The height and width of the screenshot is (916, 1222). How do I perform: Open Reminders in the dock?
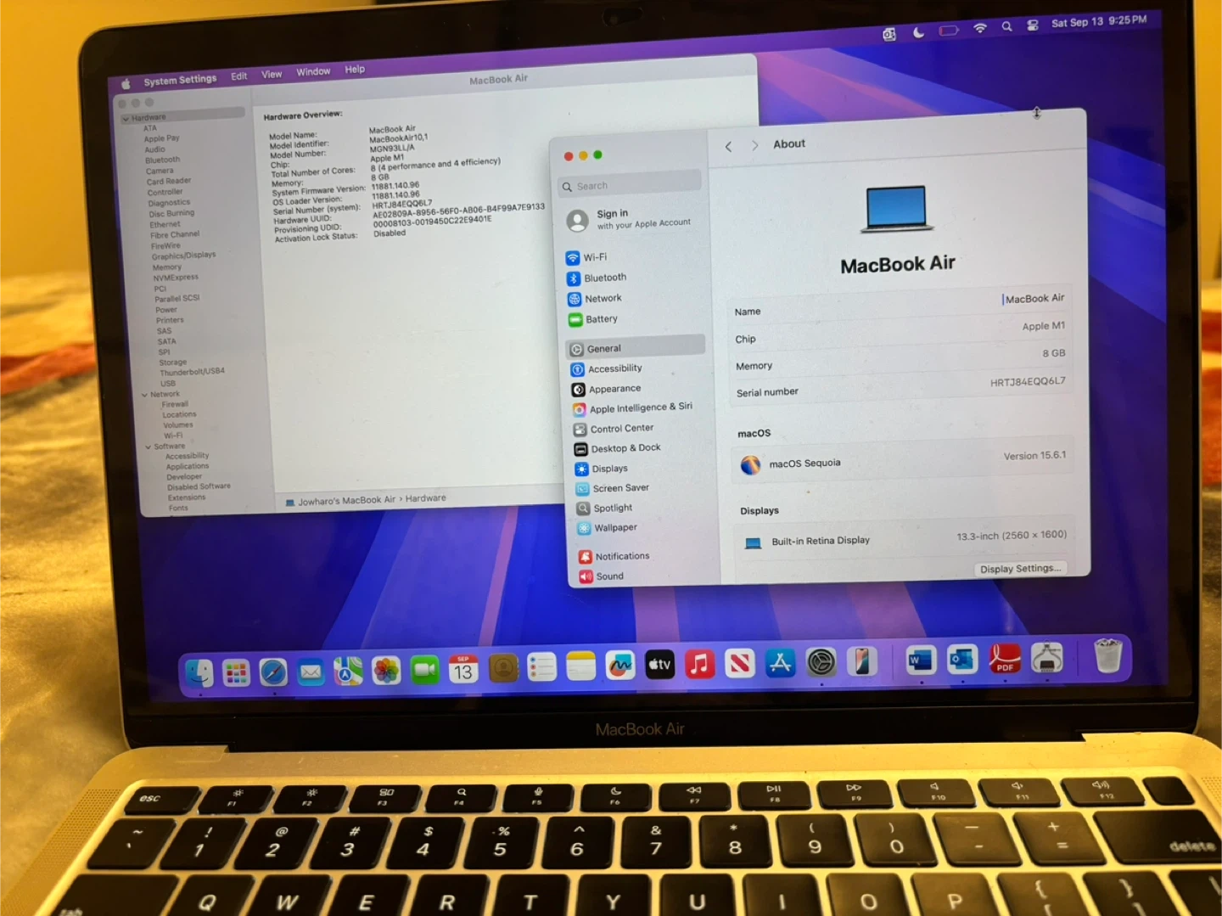[541, 667]
